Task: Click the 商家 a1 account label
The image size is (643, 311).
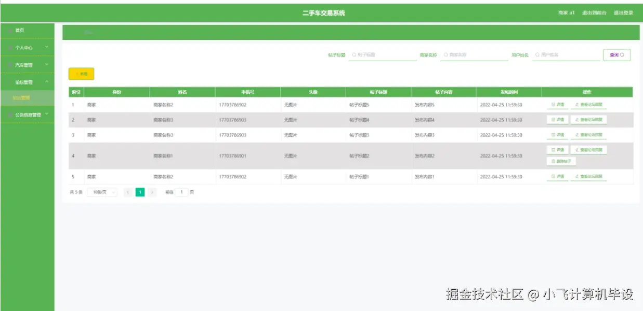Action: click(566, 13)
